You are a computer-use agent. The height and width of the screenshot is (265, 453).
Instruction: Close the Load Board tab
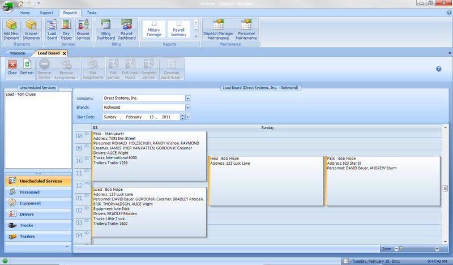[65, 53]
